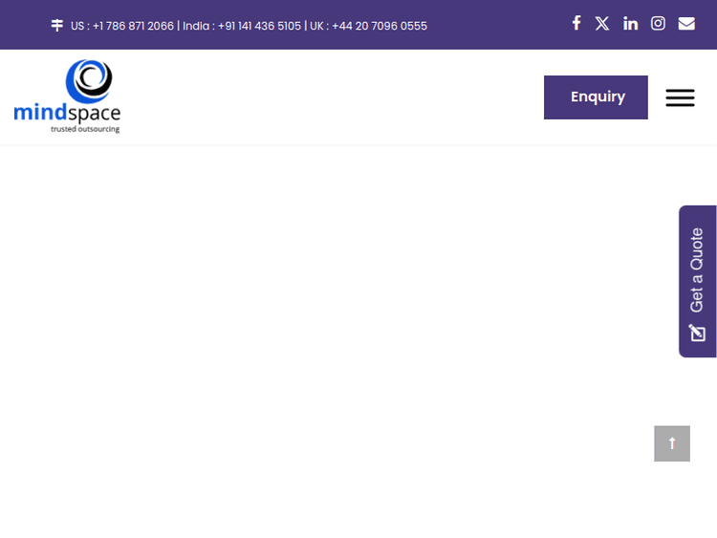
Task: Click the UK phone number +44 20 7096 0555
Action: [379, 26]
